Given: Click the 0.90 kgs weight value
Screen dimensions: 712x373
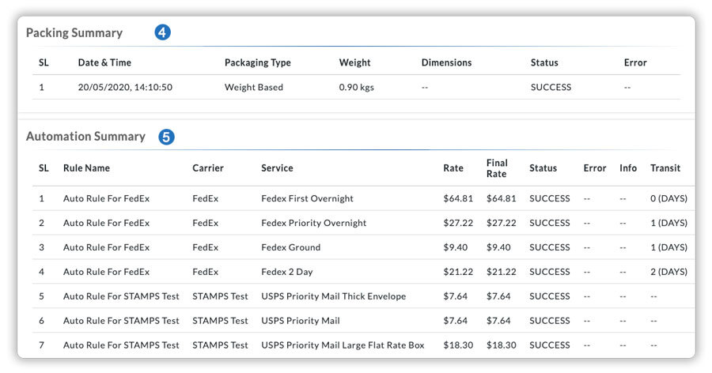Looking at the screenshot, I should point(357,87).
